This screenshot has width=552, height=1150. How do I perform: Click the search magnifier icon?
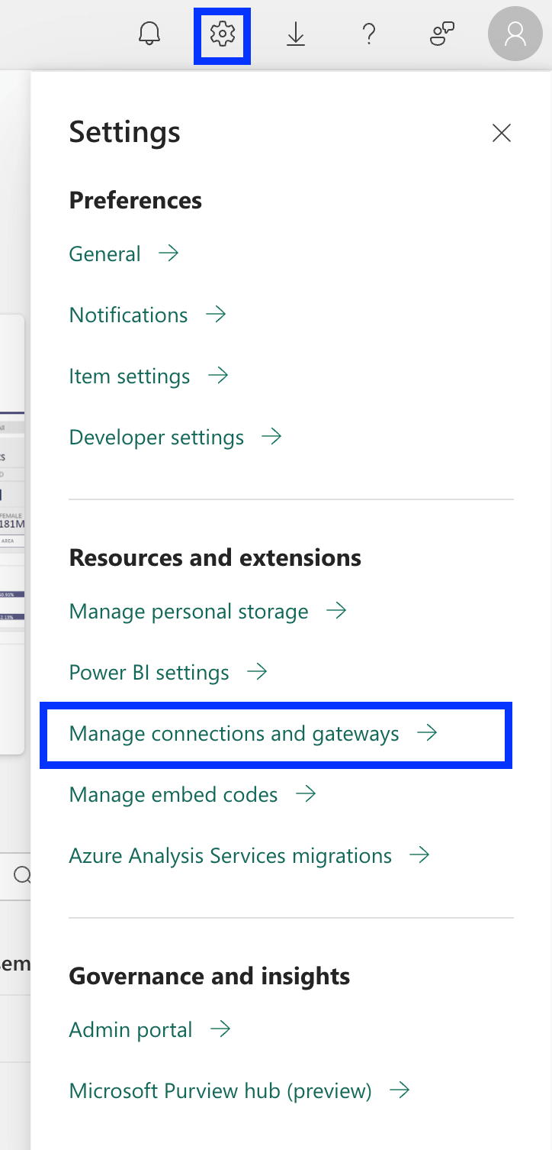click(x=22, y=875)
